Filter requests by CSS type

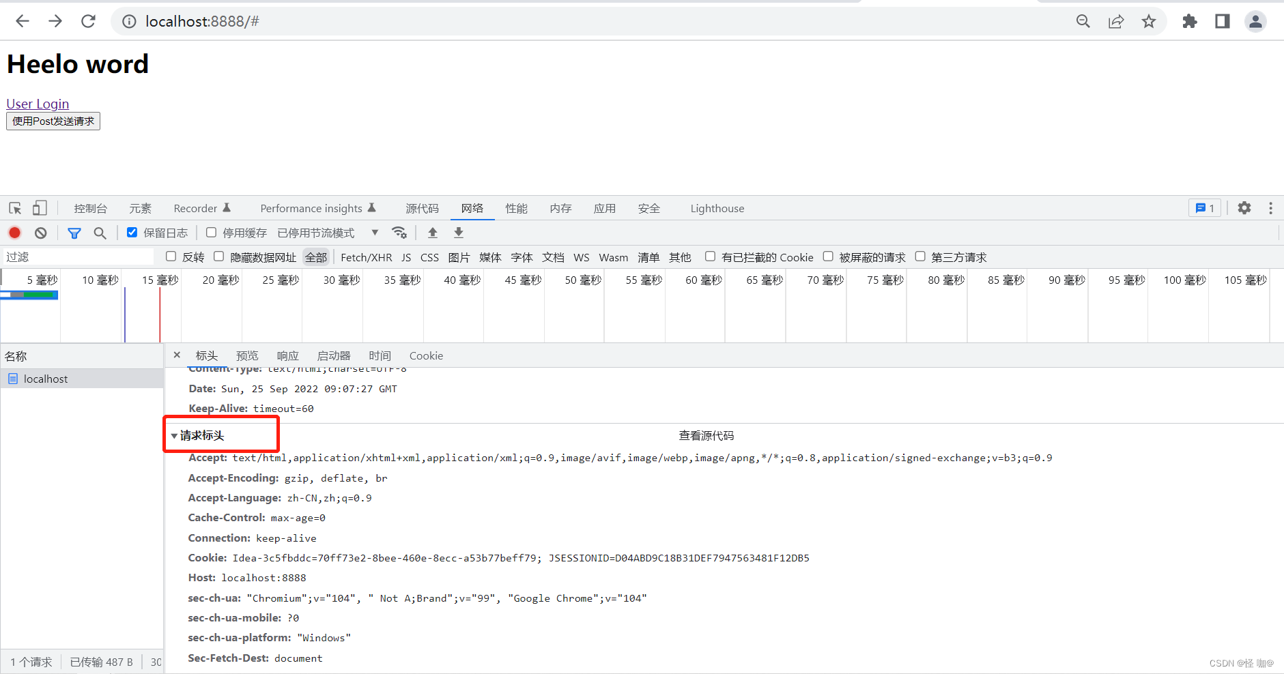click(429, 257)
